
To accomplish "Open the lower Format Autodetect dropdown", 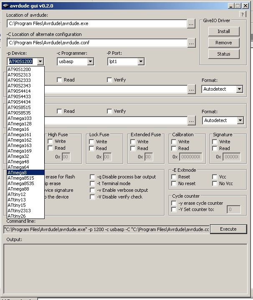I will [x=240, y=120].
